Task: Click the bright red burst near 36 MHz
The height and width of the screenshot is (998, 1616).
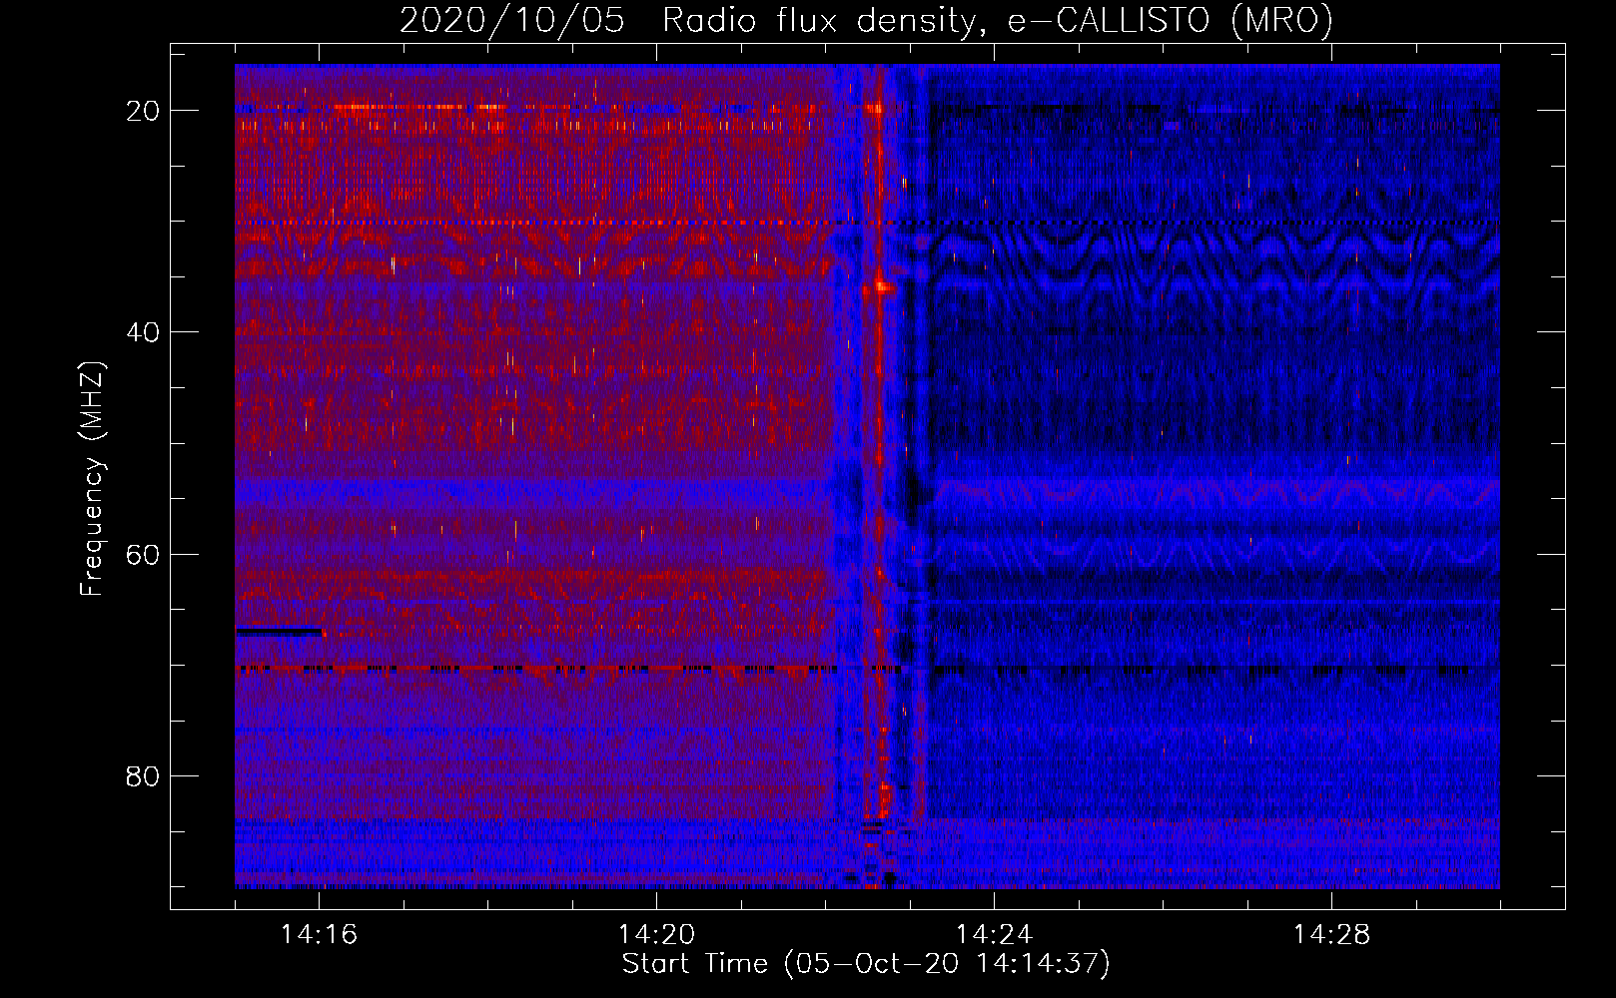Action: [x=884, y=287]
